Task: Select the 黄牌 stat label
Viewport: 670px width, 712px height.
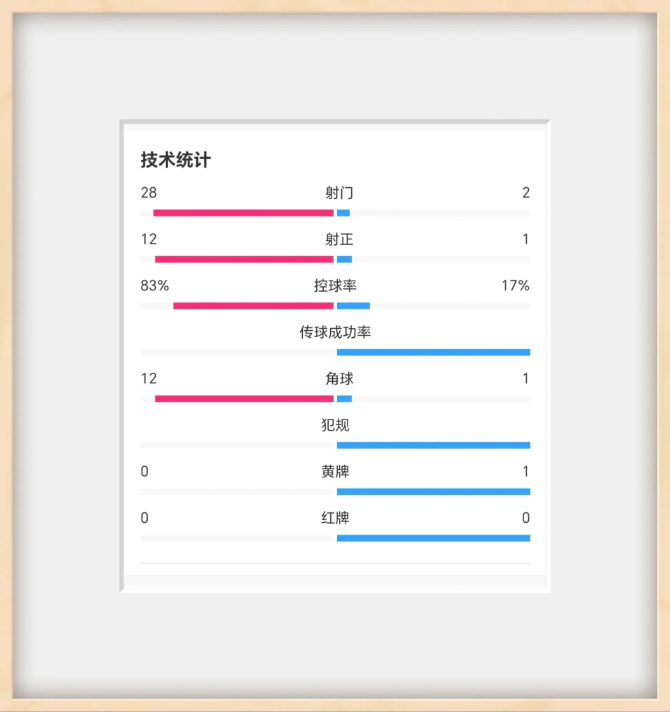Action: point(335,471)
